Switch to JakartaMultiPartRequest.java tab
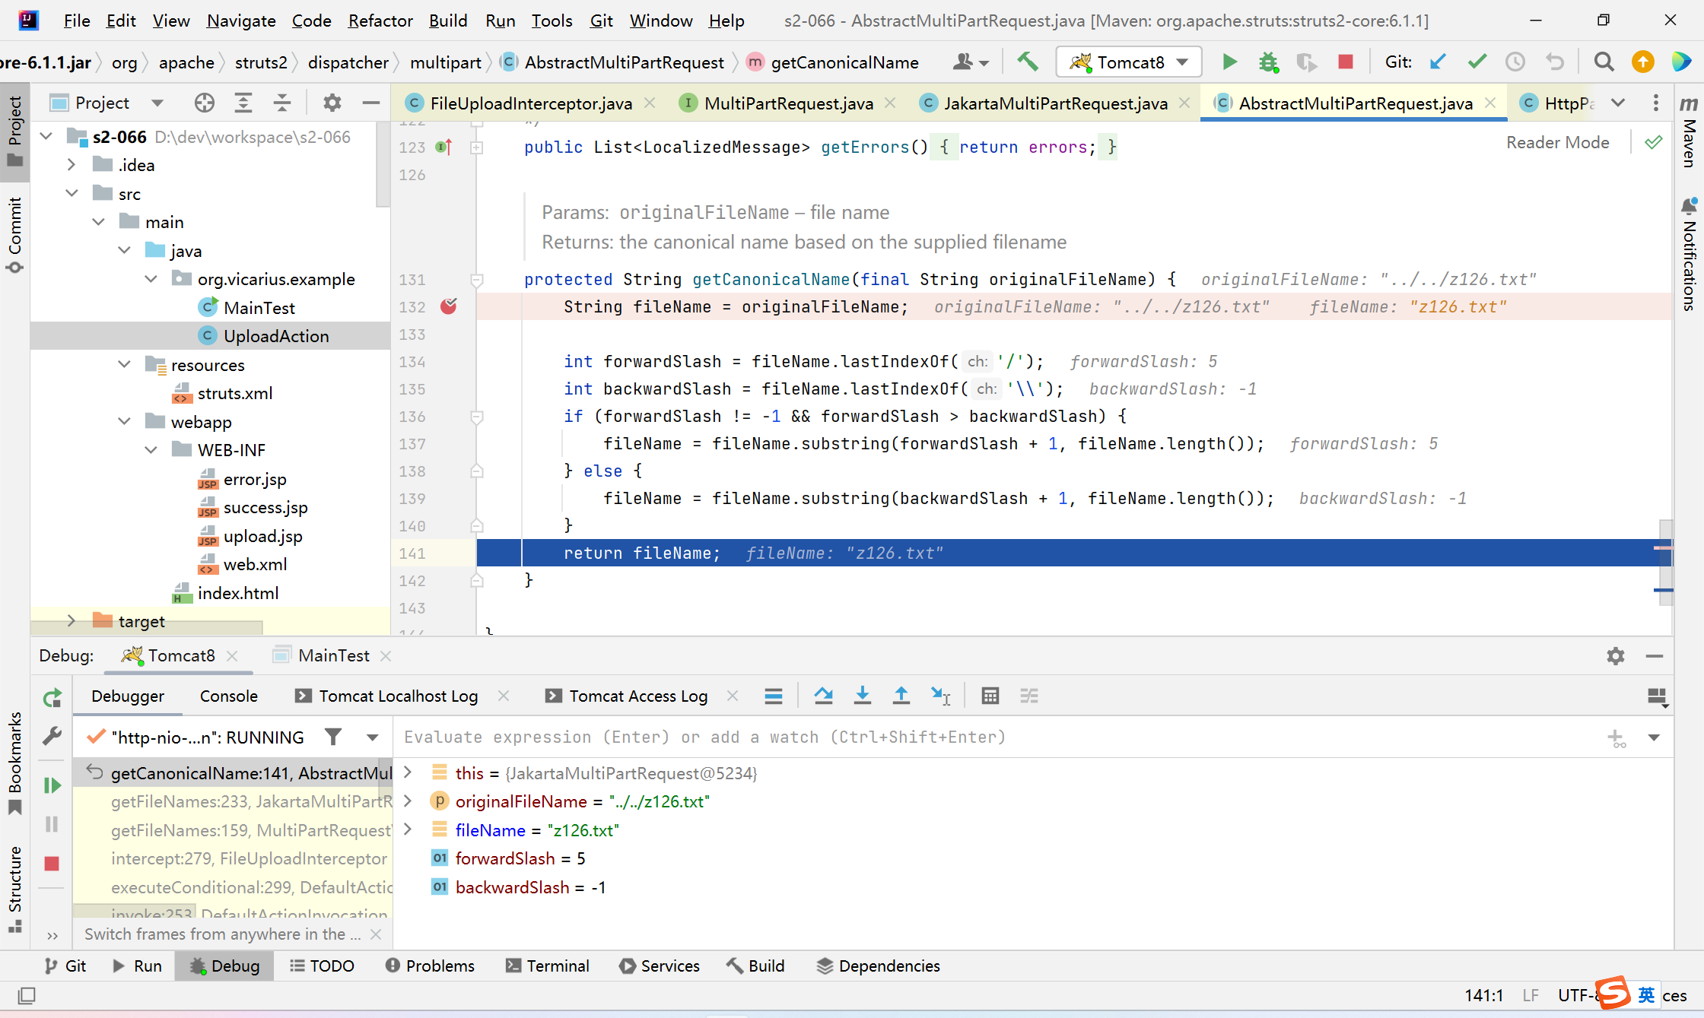 (1055, 103)
